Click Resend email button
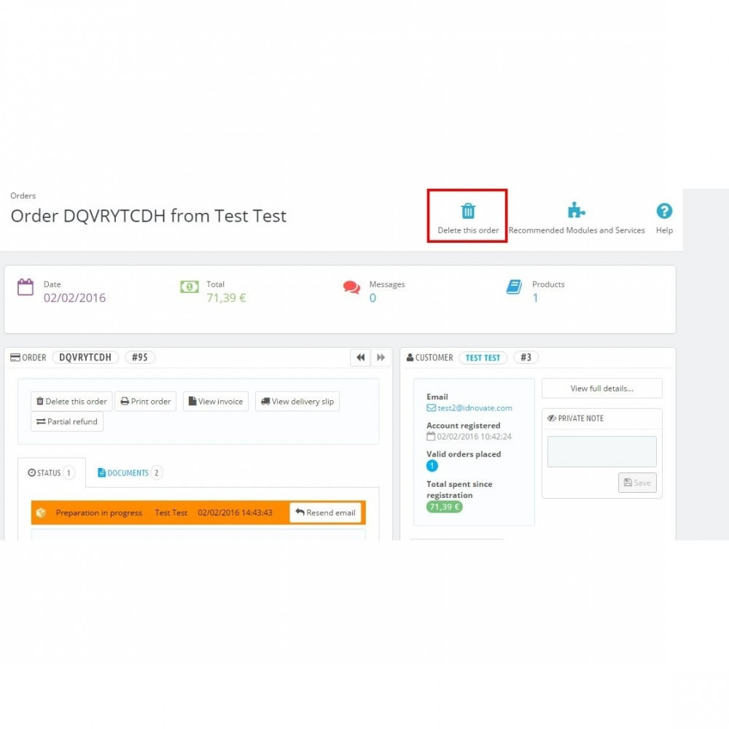Viewport: 729px width, 729px height. (325, 512)
